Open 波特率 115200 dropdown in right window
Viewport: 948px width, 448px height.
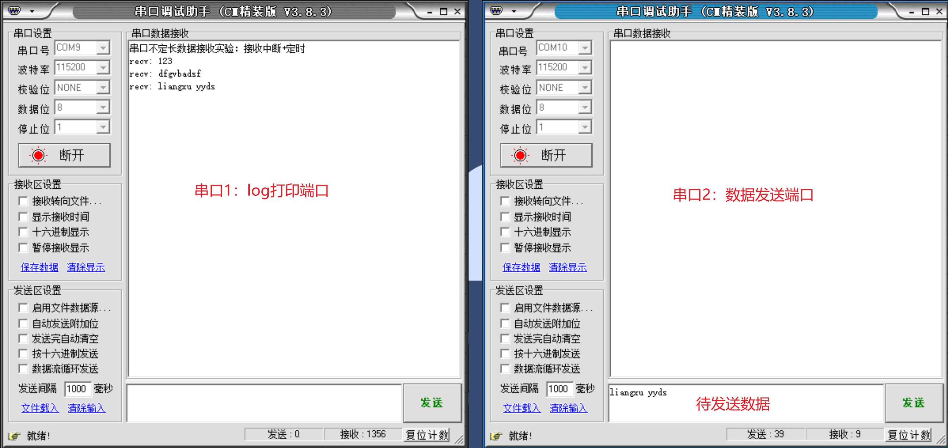coord(585,67)
